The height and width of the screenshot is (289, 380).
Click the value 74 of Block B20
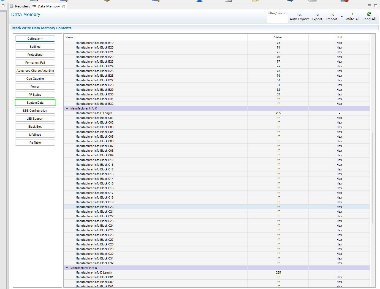coord(278,47)
